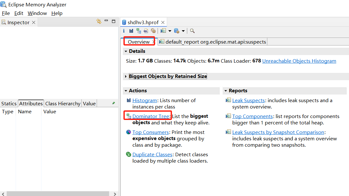Click the Top Components report icon

(228, 116)
